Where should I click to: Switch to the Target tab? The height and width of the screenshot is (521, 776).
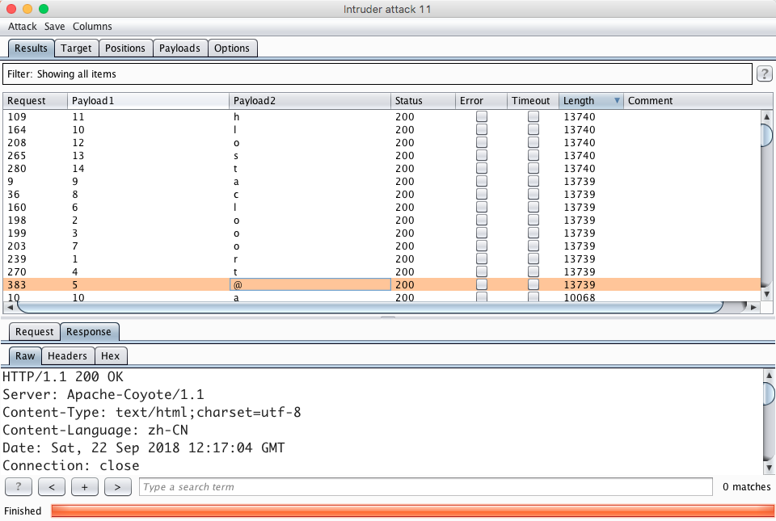tap(76, 48)
